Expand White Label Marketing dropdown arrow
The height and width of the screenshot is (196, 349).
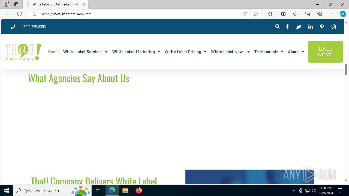coord(159,52)
